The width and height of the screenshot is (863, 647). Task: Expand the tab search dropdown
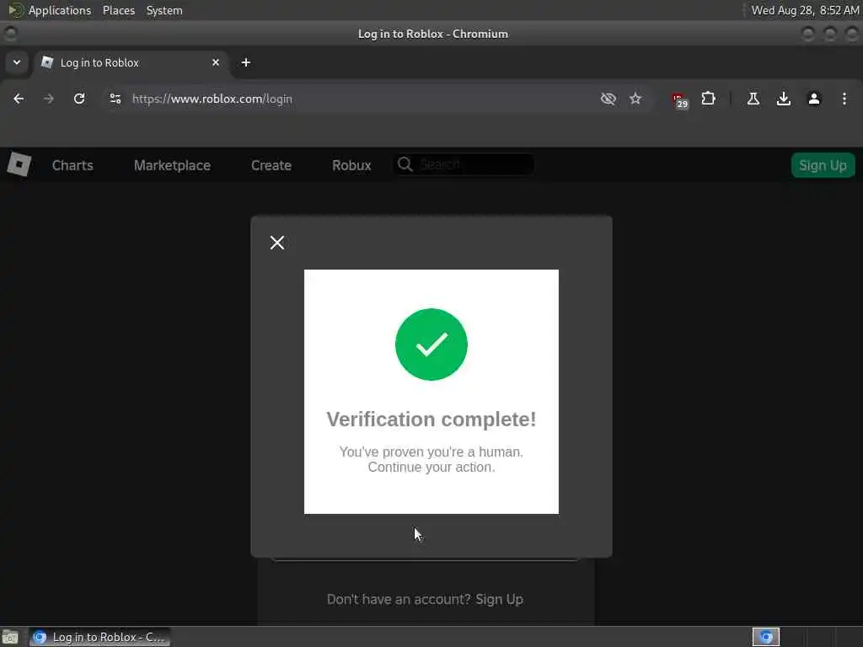tap(17, 62)
